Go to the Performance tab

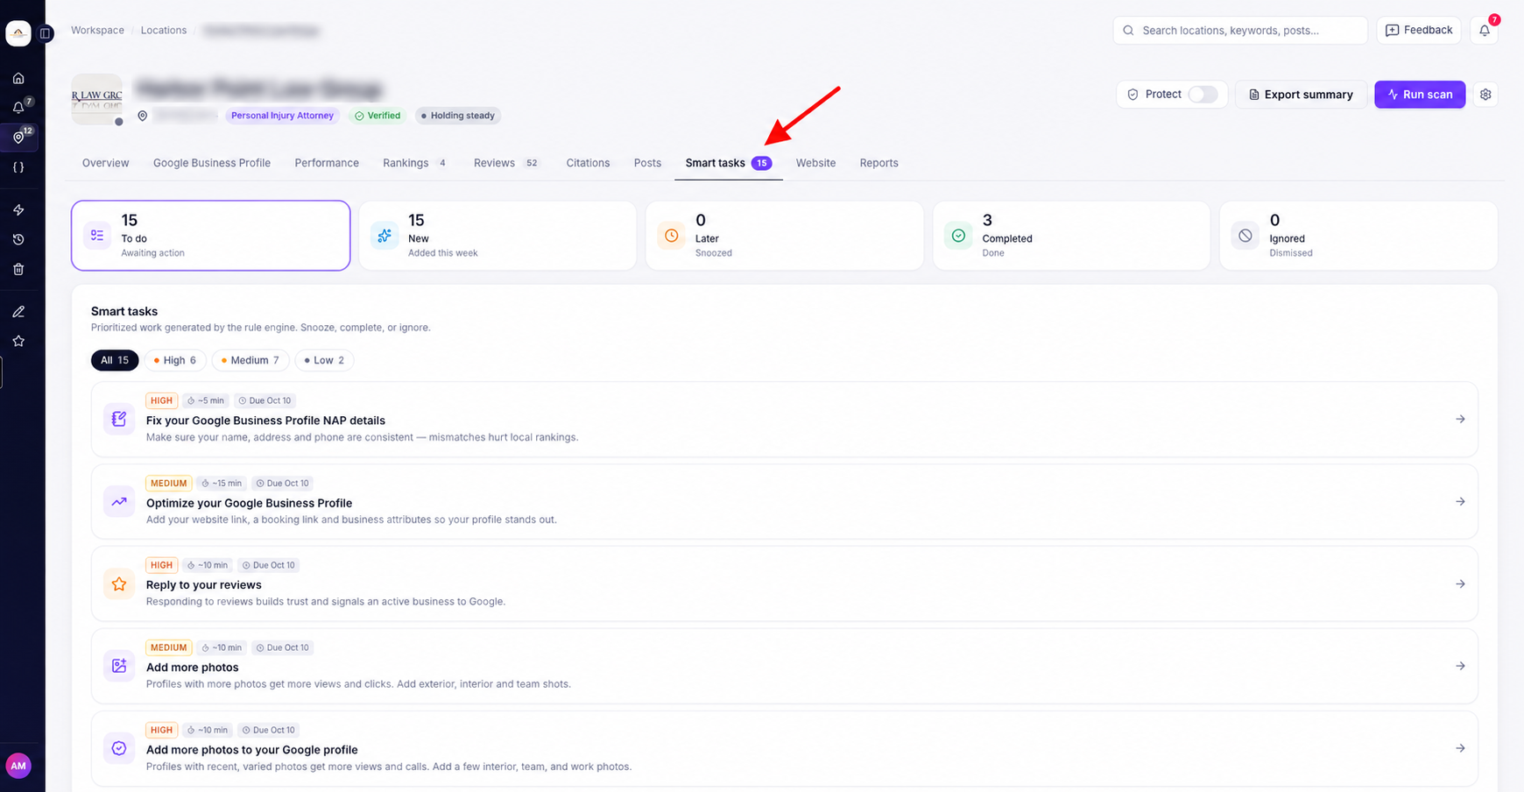coord(327,163)
